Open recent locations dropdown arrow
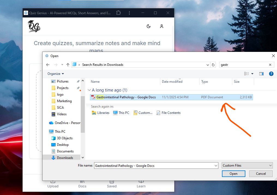This screenshot has width=277, height=195. pyautogui.click(x=62, y=65)
